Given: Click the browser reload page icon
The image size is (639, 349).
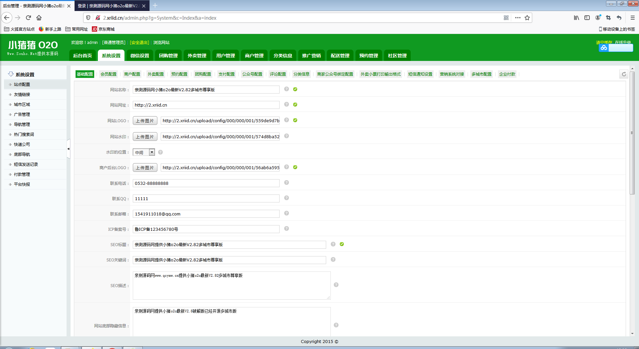Looking at the screenshot, I should pos(28,18).
